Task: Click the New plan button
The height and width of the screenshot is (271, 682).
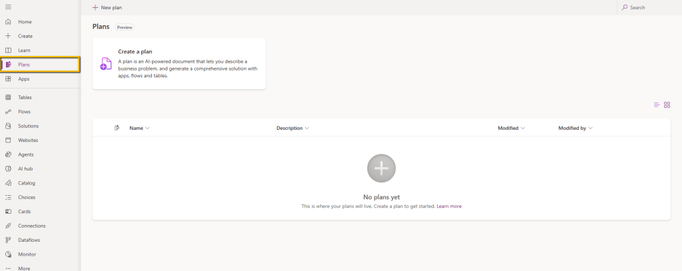Action: 107,7
